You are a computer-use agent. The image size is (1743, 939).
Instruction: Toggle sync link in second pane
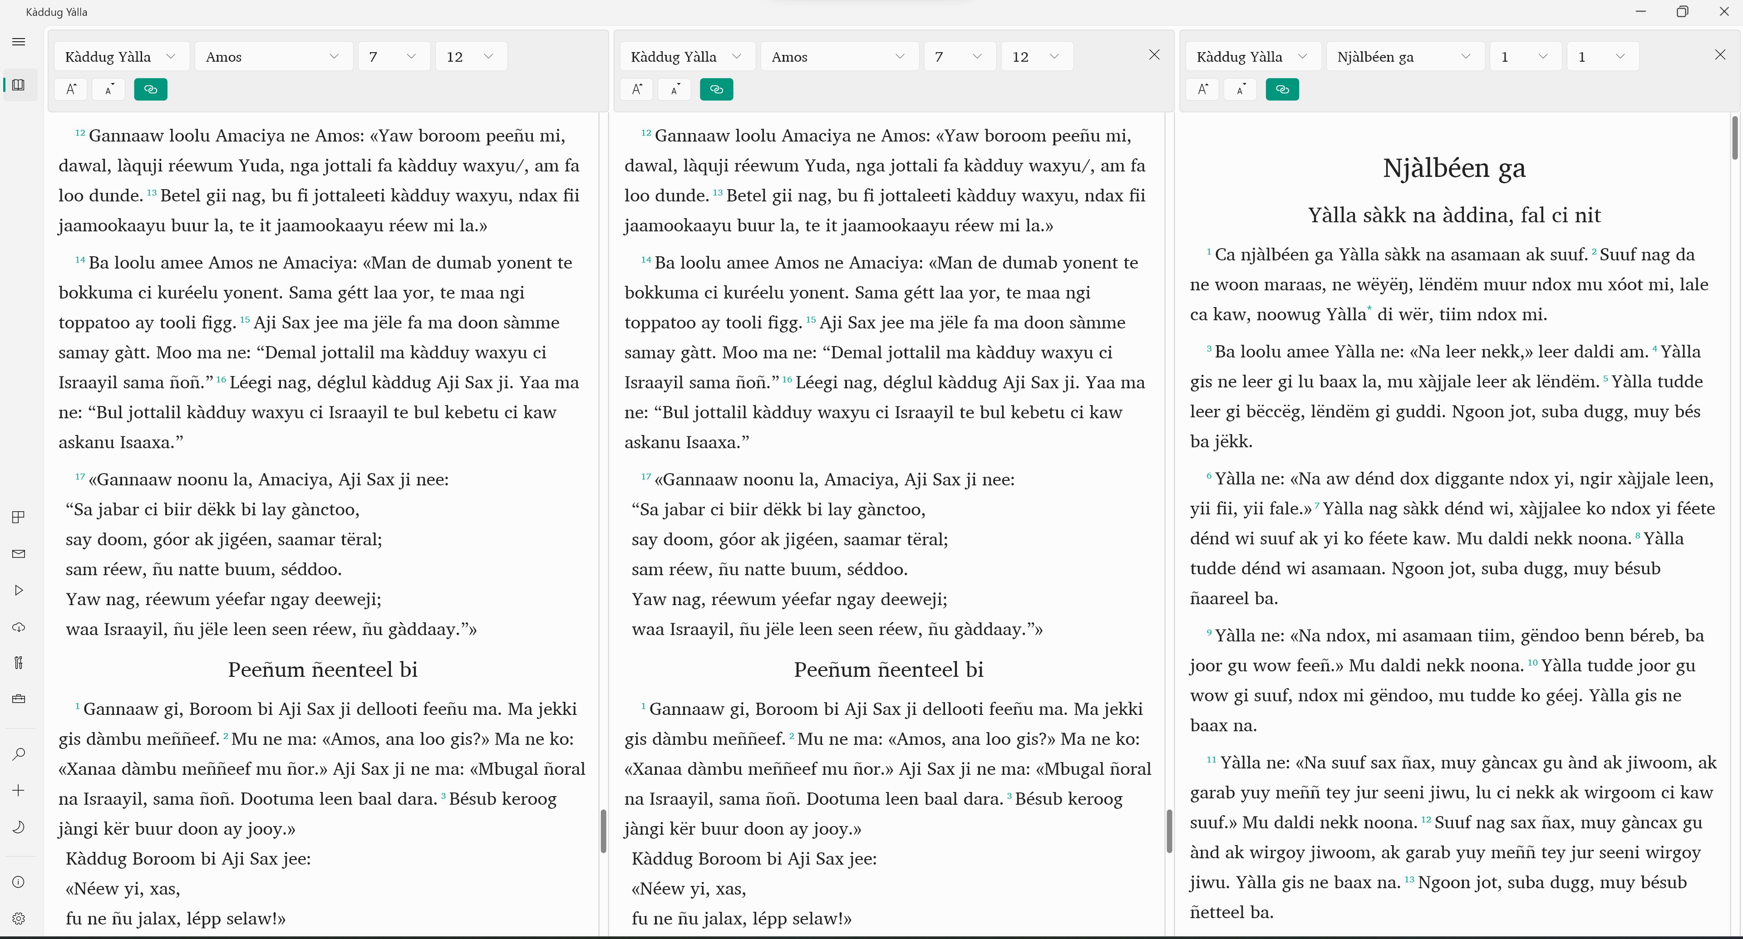[x=716, y=89]
